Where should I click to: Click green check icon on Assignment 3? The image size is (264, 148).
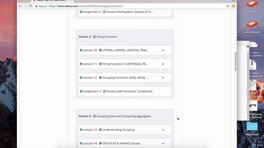[81, 91]
